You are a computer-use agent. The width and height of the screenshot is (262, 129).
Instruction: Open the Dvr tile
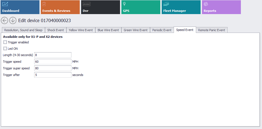(x=100, y=7)
